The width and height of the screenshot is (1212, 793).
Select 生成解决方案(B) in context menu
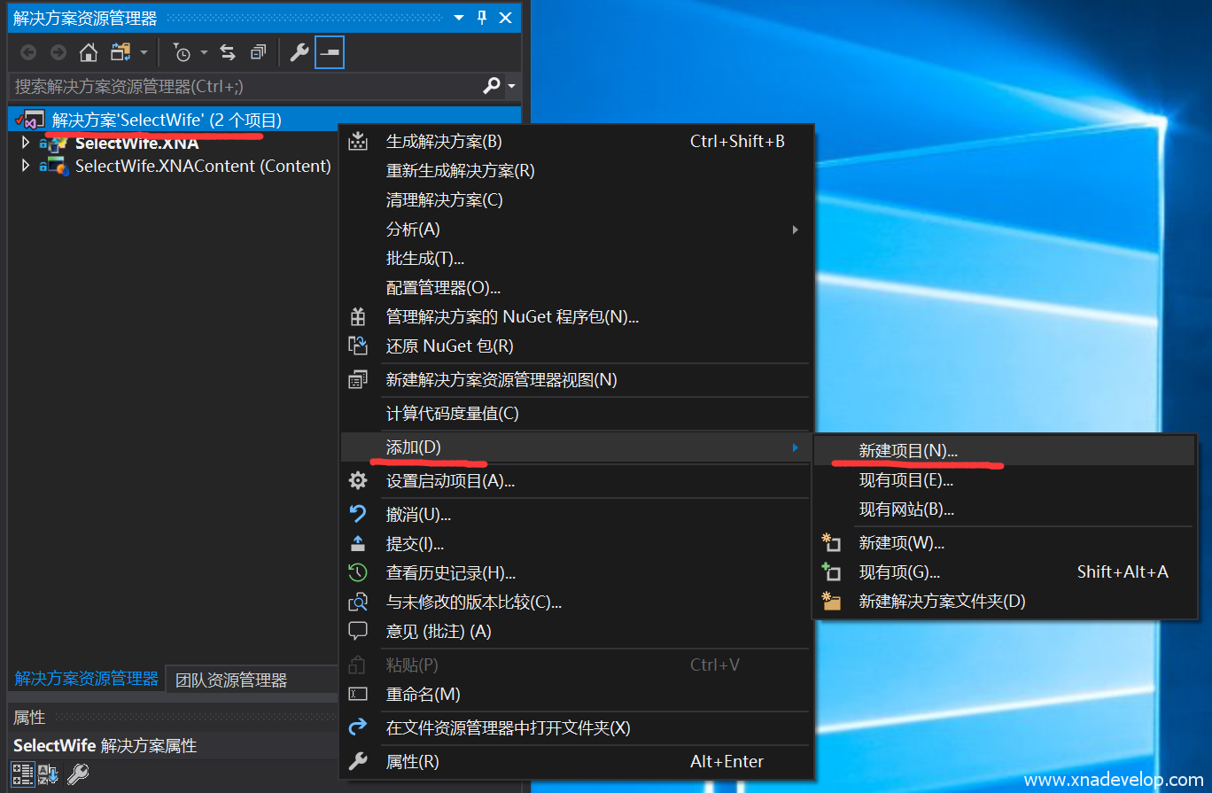443,142
